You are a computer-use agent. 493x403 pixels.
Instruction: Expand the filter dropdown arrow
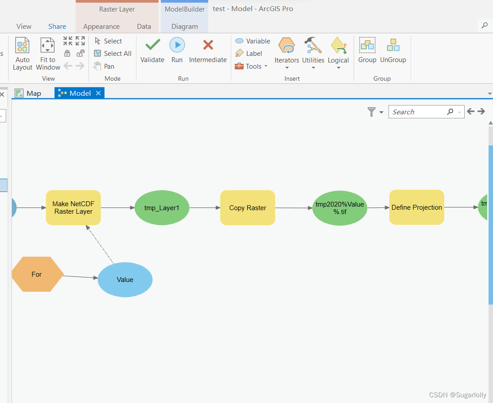381,112
